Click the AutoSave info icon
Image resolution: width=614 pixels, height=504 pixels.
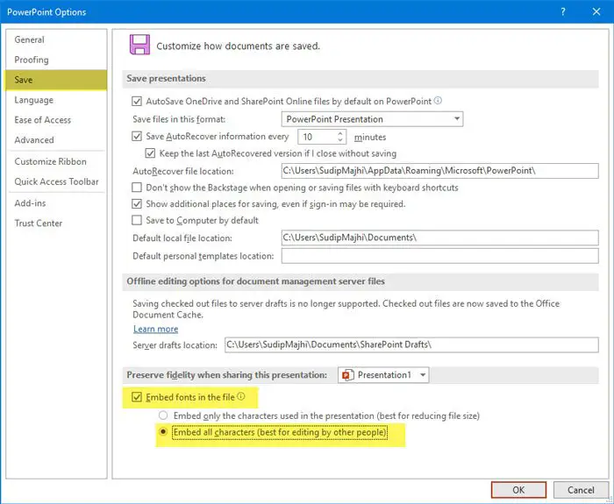[x=439, y=101]
